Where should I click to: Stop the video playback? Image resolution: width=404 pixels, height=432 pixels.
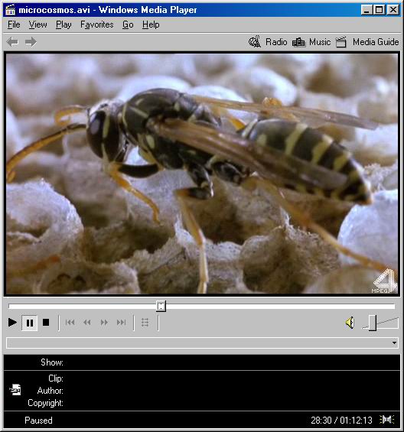click(46, 322)
